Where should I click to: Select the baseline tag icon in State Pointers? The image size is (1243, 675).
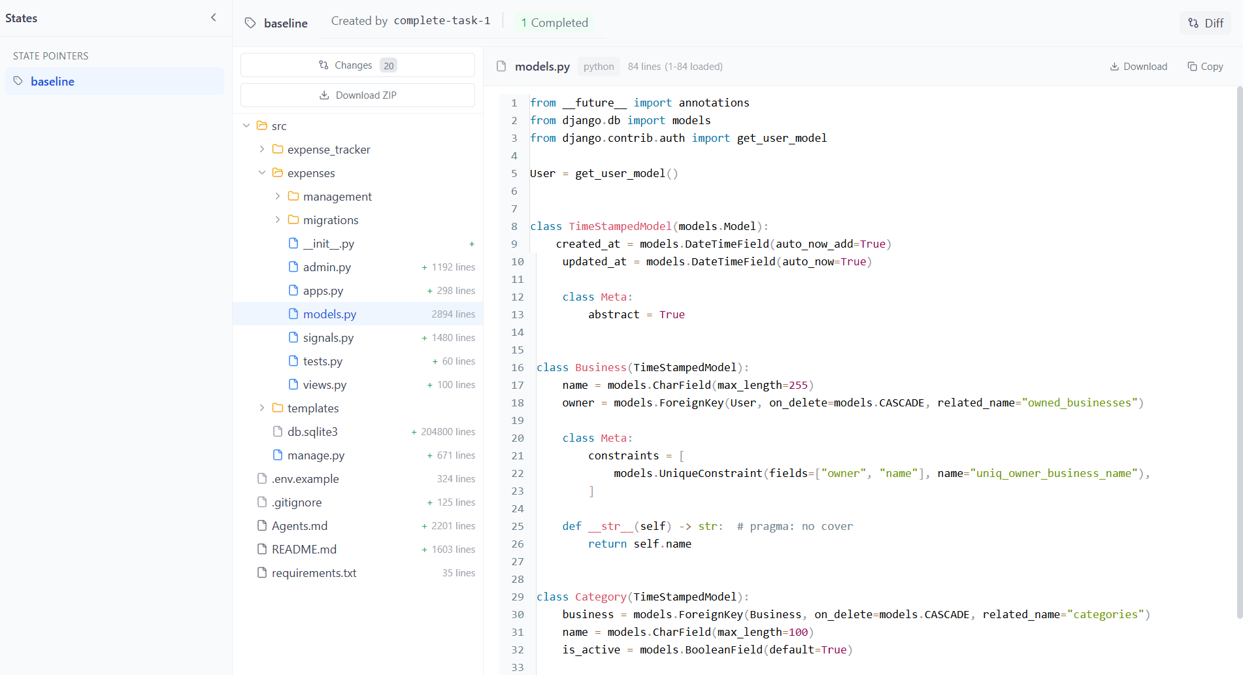pos(18,81)
